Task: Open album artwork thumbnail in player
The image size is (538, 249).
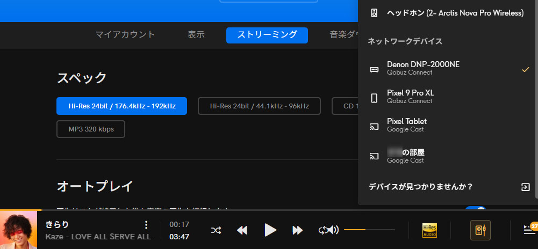Action: pyautogui.click(x=18, y=230)
